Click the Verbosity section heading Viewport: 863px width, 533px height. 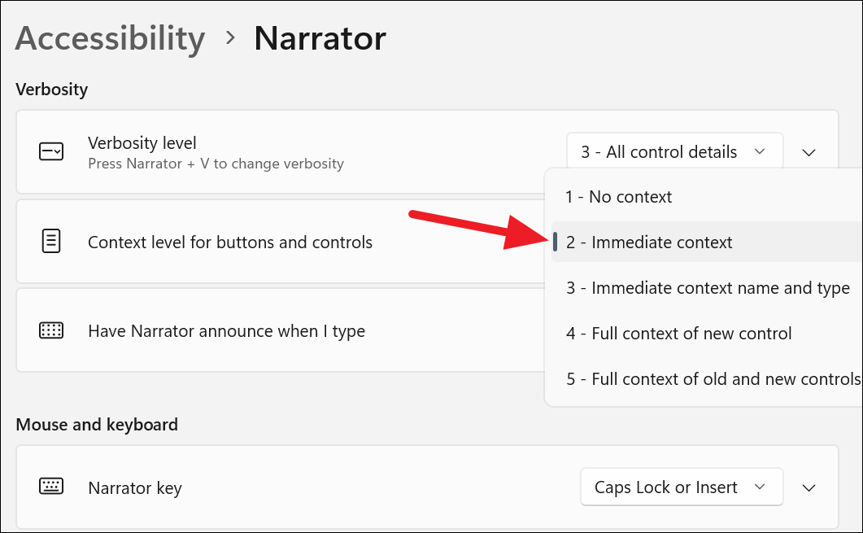51,90
